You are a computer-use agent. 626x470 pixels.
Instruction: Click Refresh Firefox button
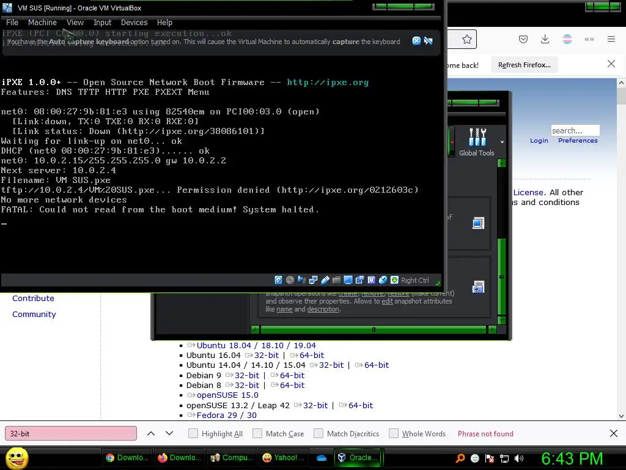[524, 65]
